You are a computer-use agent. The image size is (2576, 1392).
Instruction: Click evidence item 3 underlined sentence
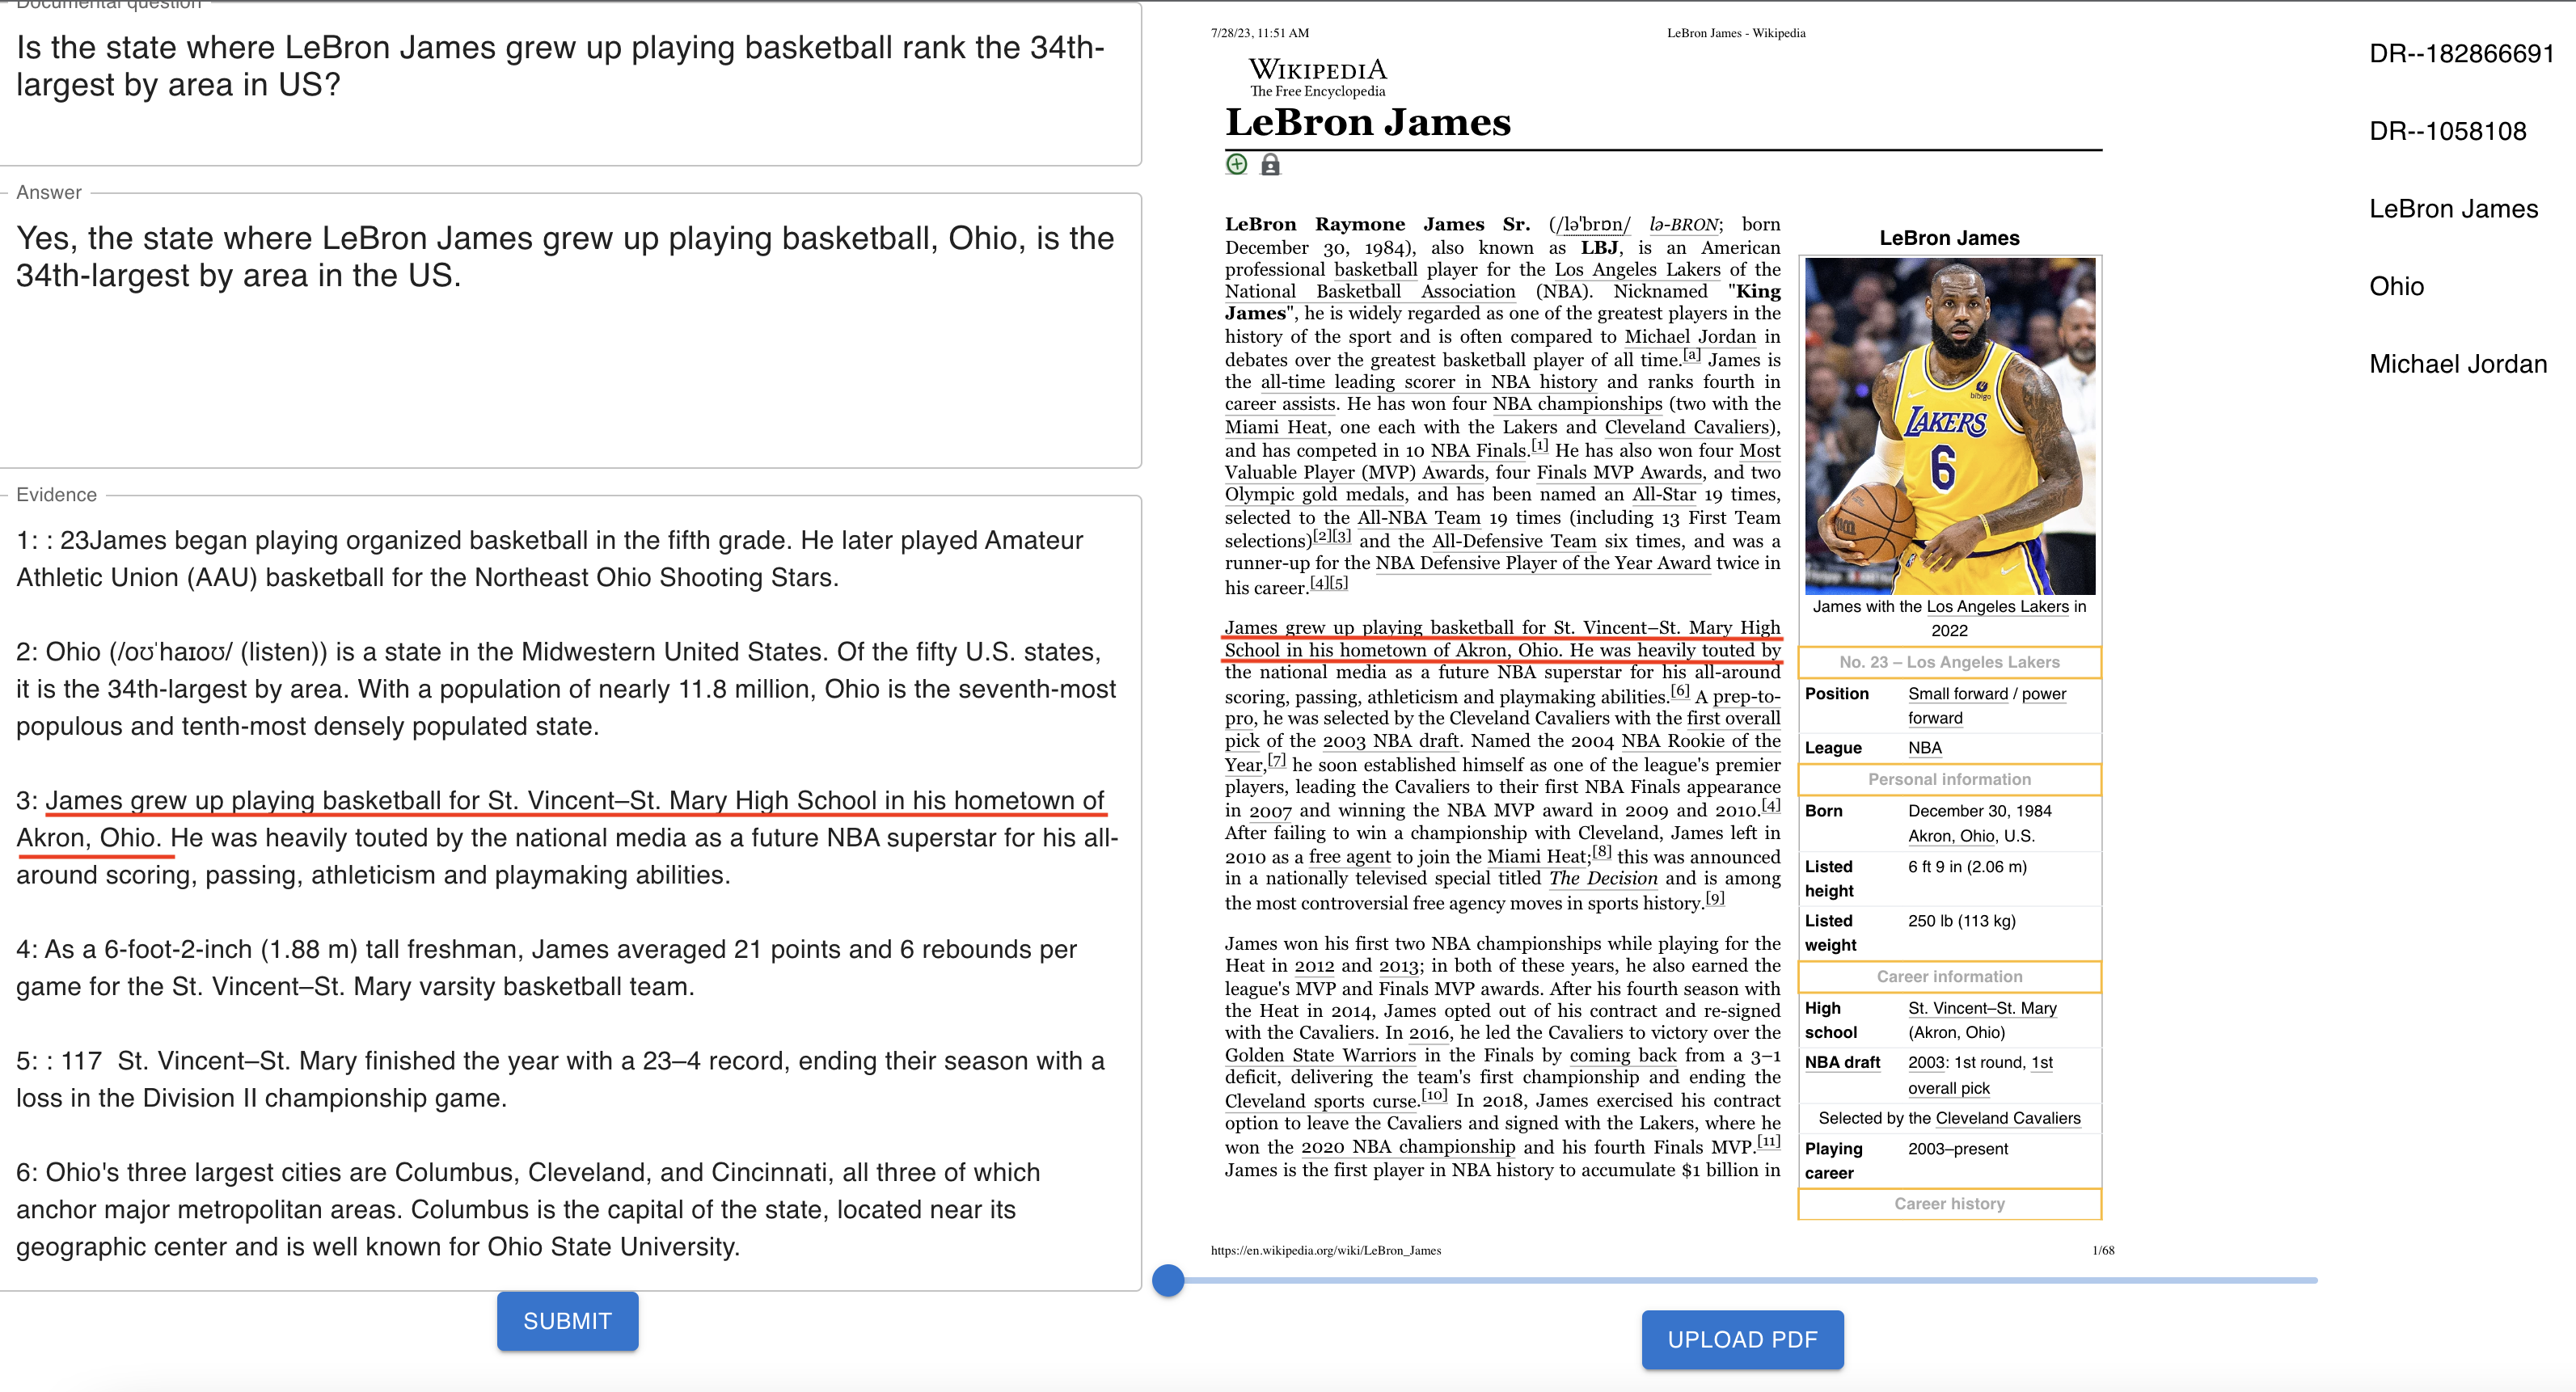(560, 819)
